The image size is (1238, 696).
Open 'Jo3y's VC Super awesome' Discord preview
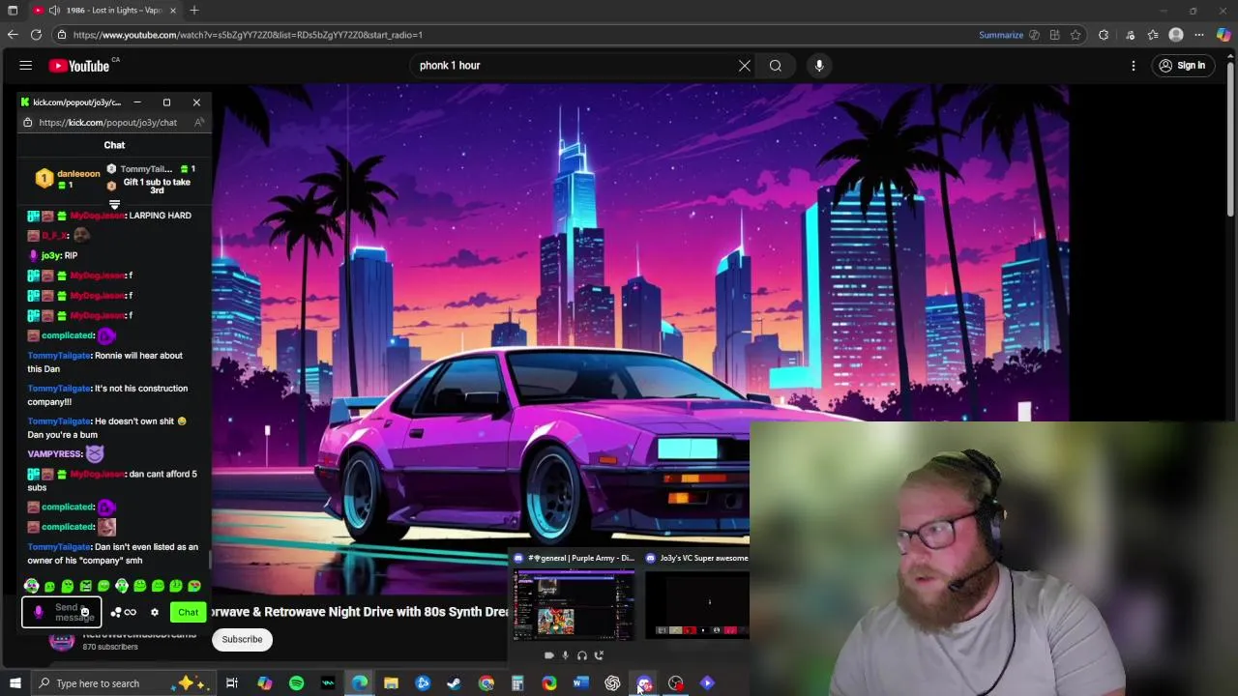pos(697,596)
